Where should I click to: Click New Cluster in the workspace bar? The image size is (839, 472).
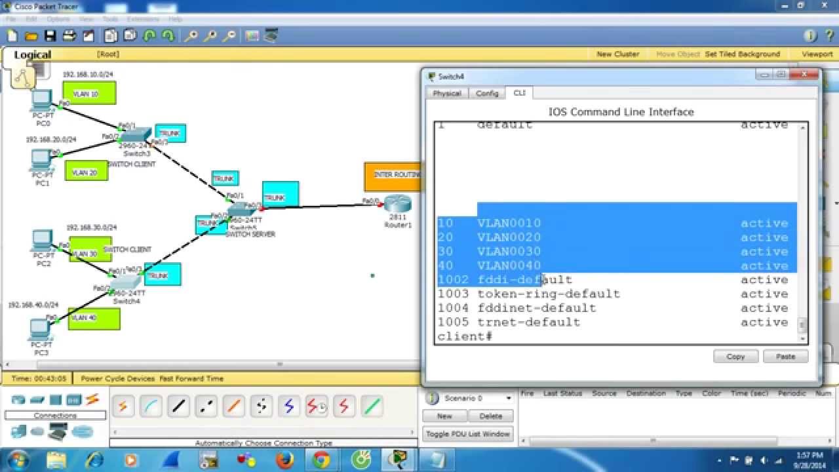pos(617,54)
